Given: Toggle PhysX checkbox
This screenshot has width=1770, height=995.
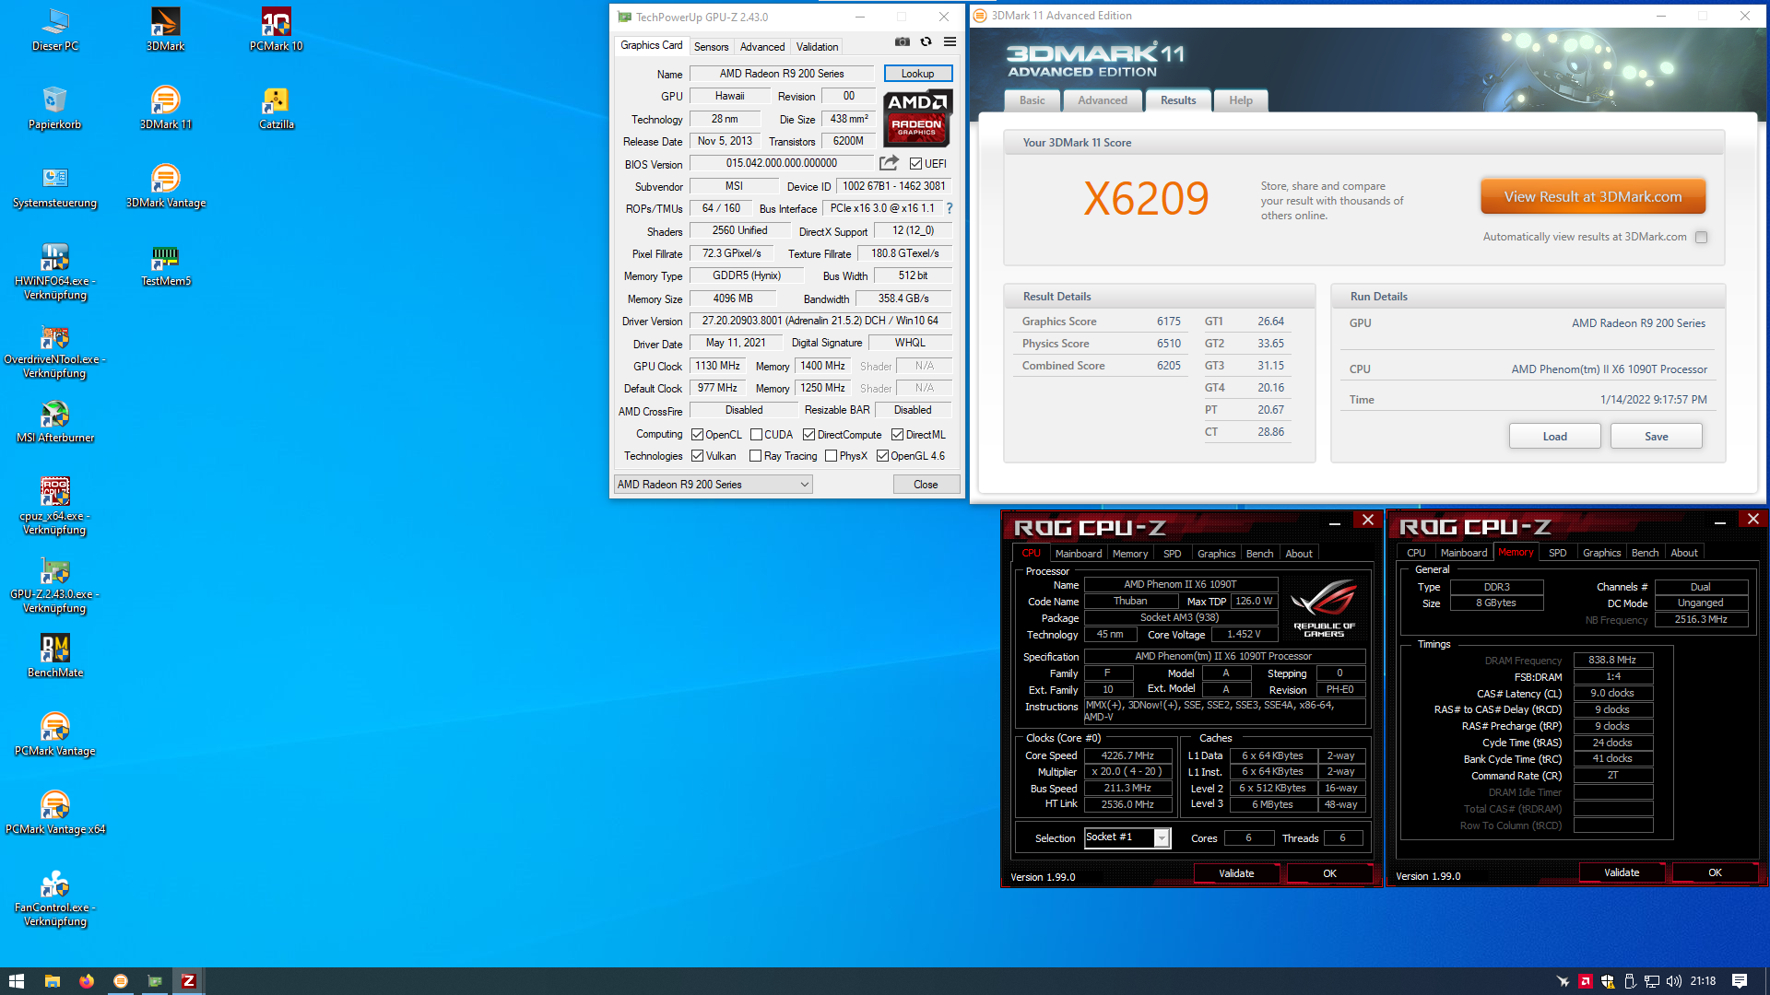Looking at the screenshot, I should (831, 456).
